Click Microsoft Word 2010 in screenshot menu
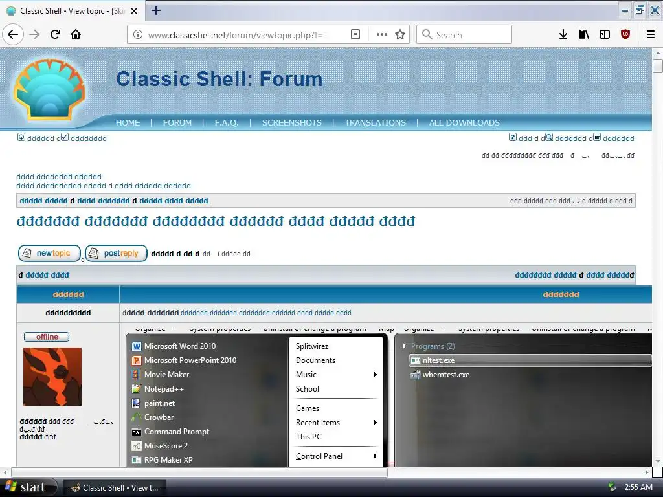 pyautogui.click(x=174, y=346)
